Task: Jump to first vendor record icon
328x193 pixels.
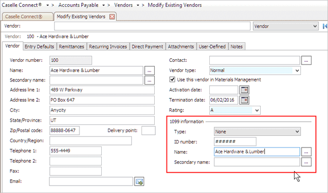Action: point(325,26)
